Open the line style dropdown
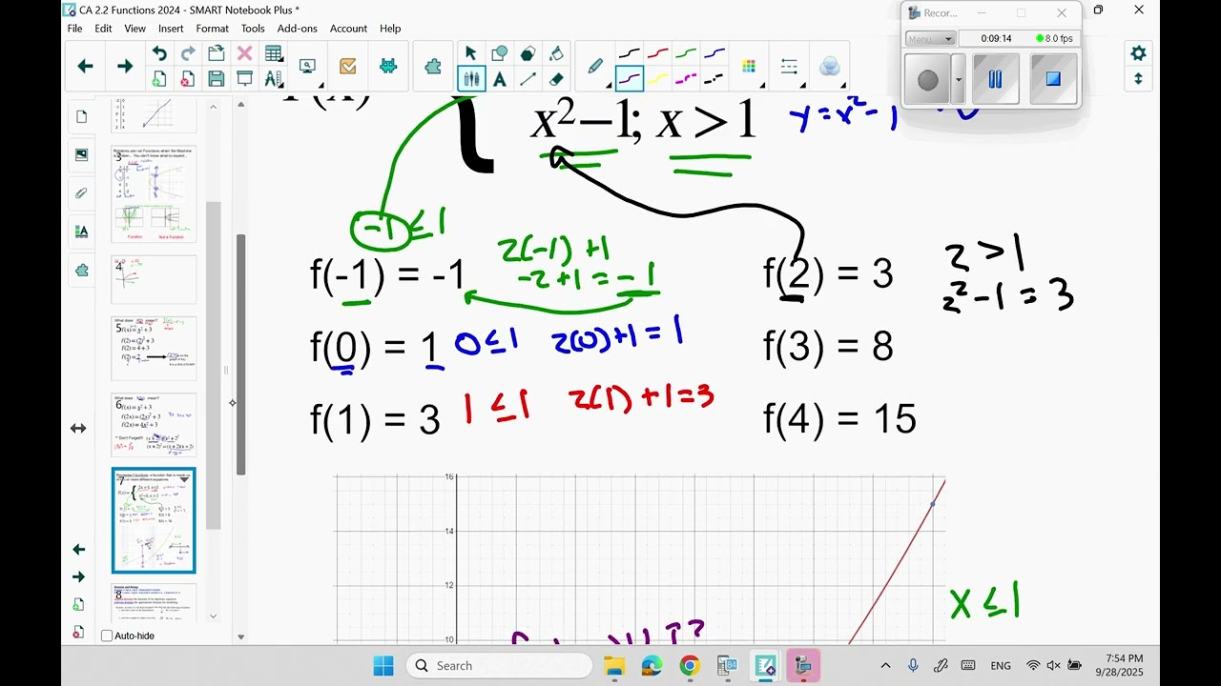The height and width of the screenshot is (686, 1221). [789, 67]
